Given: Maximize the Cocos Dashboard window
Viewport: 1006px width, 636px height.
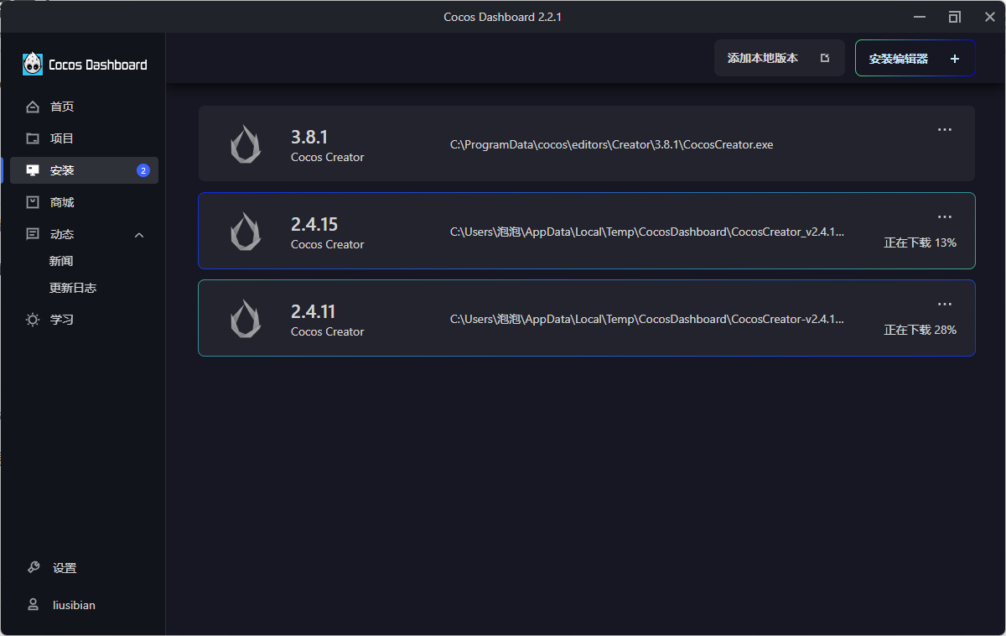Looking at the screenshot, I should [954, 17].
